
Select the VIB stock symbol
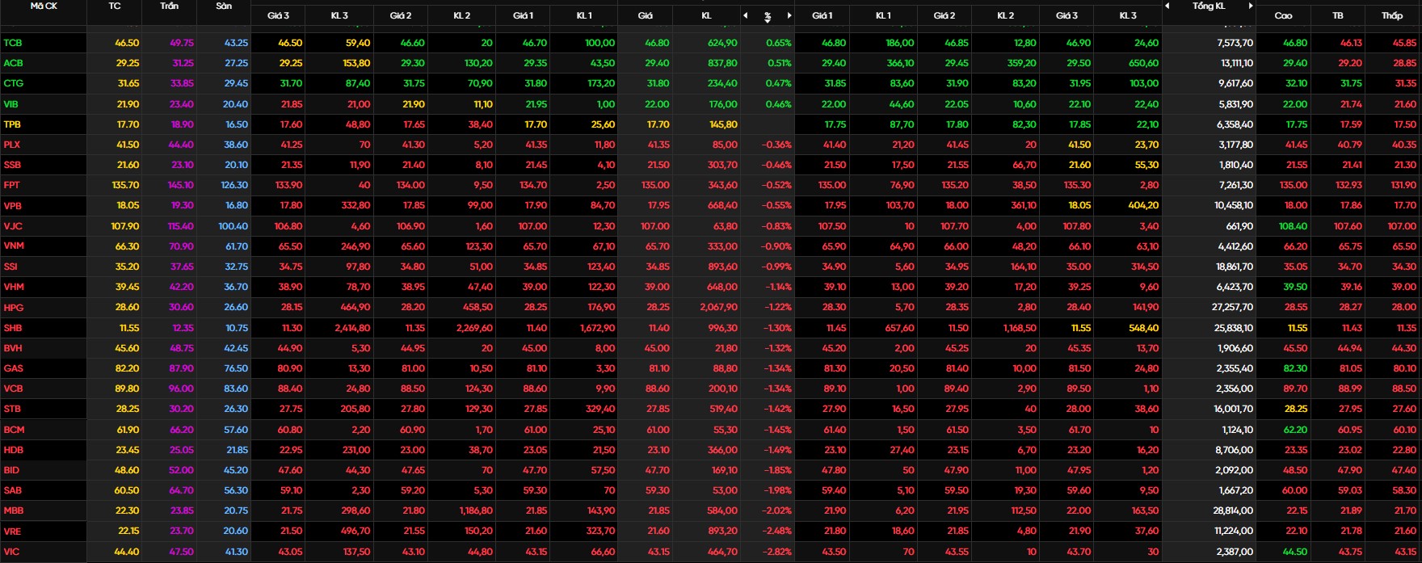11,104
